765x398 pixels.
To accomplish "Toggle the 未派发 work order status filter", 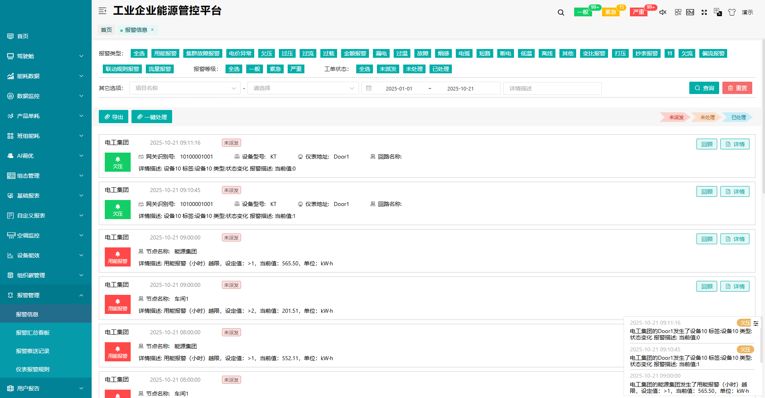I will tap(388, 69).
